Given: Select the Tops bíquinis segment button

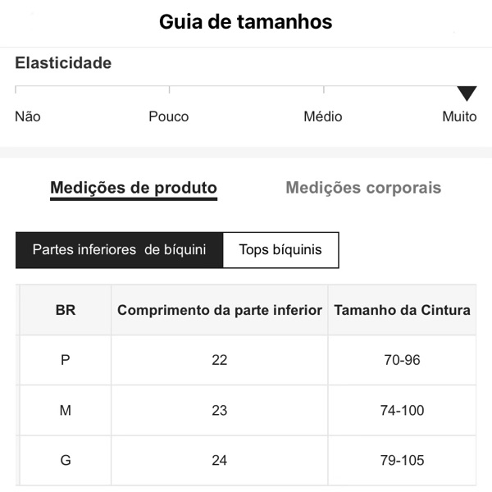Looking at the screenshot, I should [280, 250].
